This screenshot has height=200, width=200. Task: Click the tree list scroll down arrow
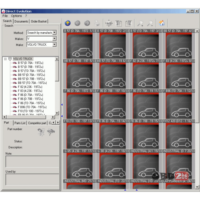point(57,113)
